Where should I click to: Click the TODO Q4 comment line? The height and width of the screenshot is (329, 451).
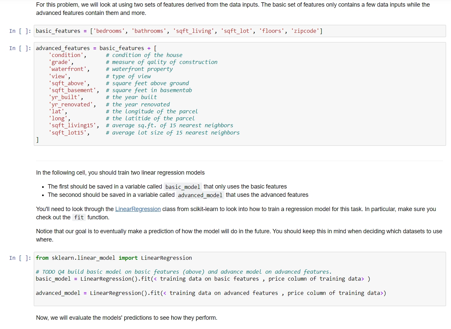(x=184, y=272)
